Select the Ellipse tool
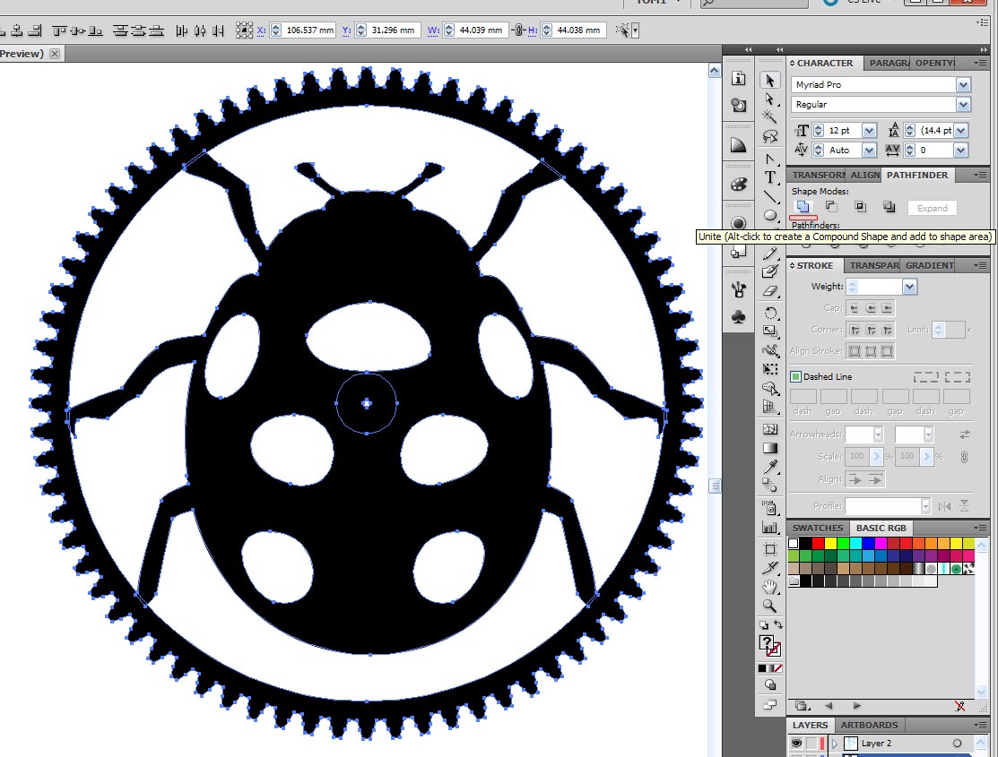The height and width of the screenshot is (757, 998). tap(770, 215)
